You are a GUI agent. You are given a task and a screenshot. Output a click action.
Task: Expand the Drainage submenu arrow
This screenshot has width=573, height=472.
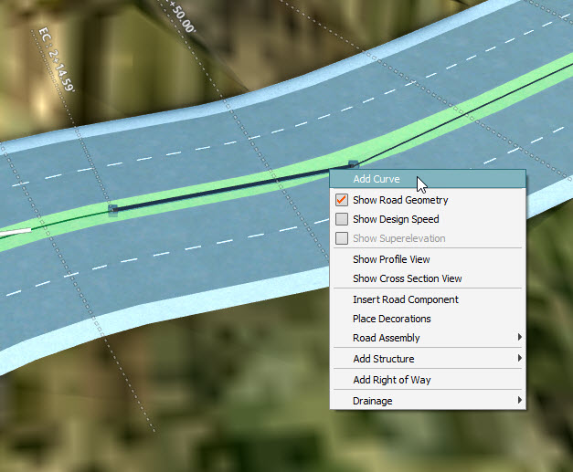pyautogui.click(x=519, y=400)
